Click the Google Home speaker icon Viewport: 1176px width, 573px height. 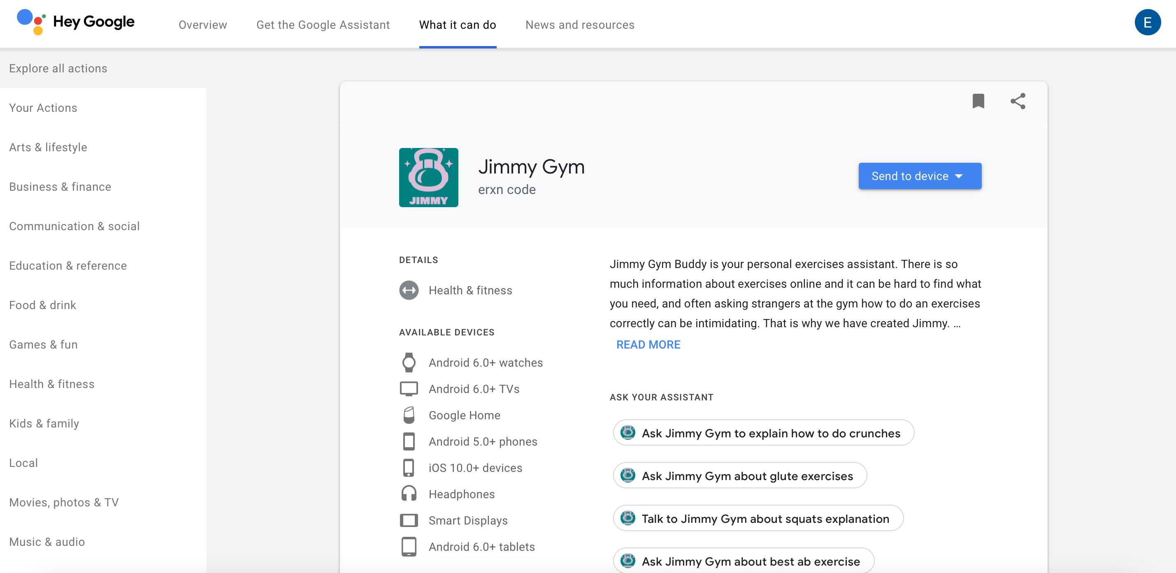tap(409, 415)
